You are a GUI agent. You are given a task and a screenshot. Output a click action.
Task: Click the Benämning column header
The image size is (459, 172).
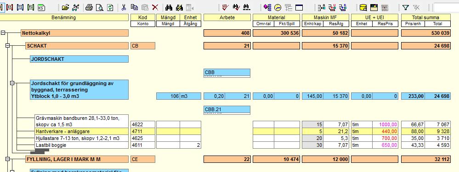[64, 17]
